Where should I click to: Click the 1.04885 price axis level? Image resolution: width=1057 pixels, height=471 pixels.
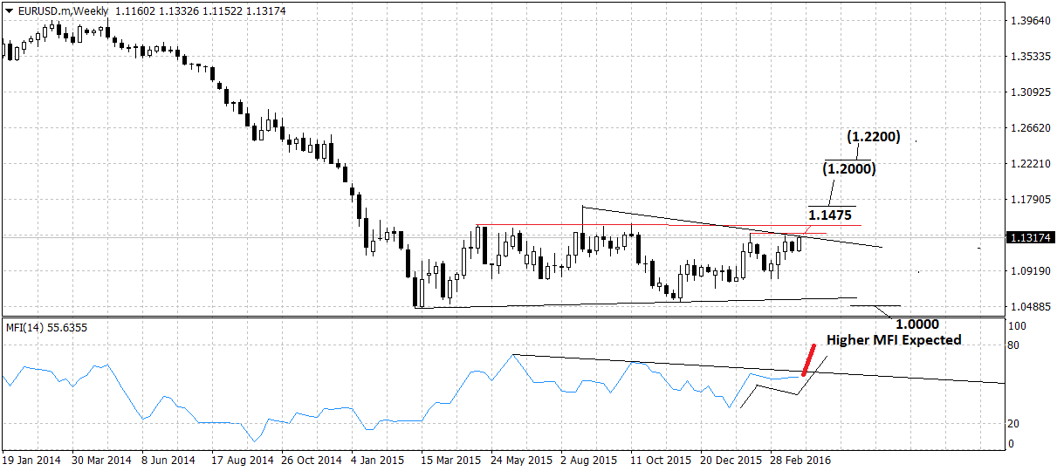point(1026,307)
